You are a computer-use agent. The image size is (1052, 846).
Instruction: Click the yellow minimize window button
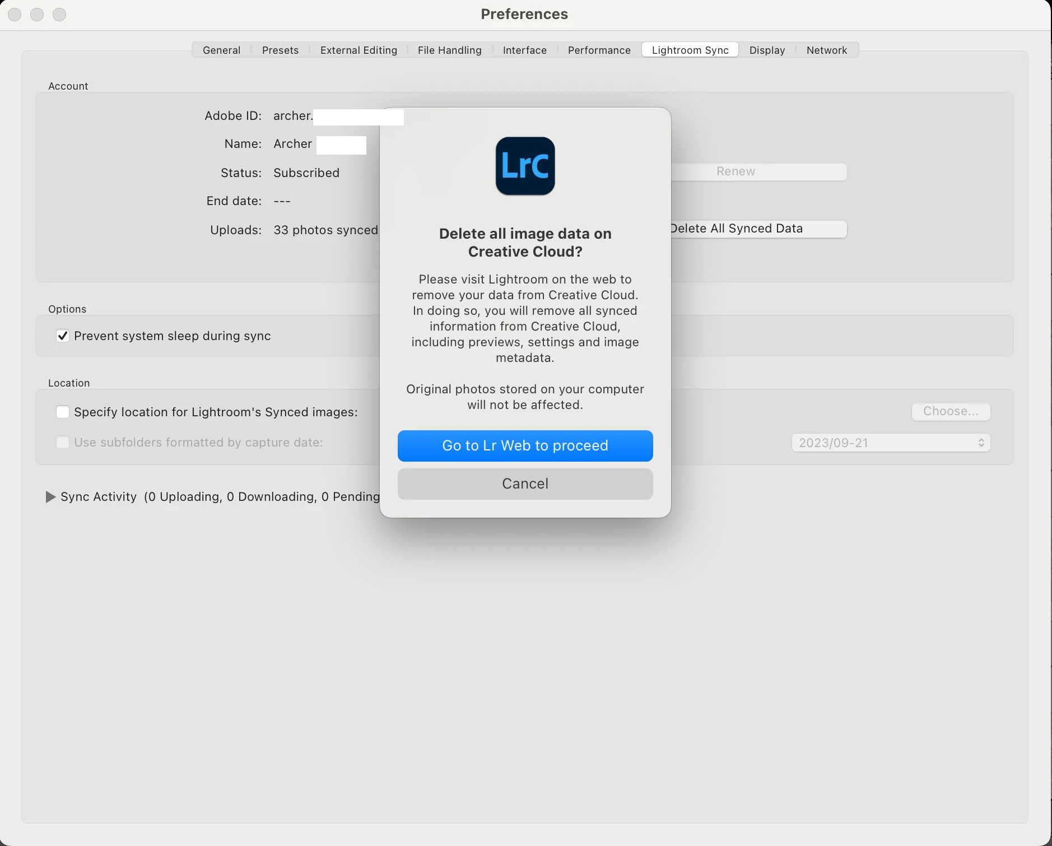coord(37,15)
